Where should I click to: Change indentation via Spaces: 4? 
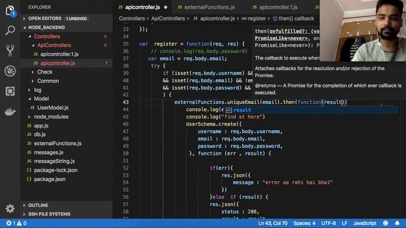pyautogui.click(x=304, y=223)
